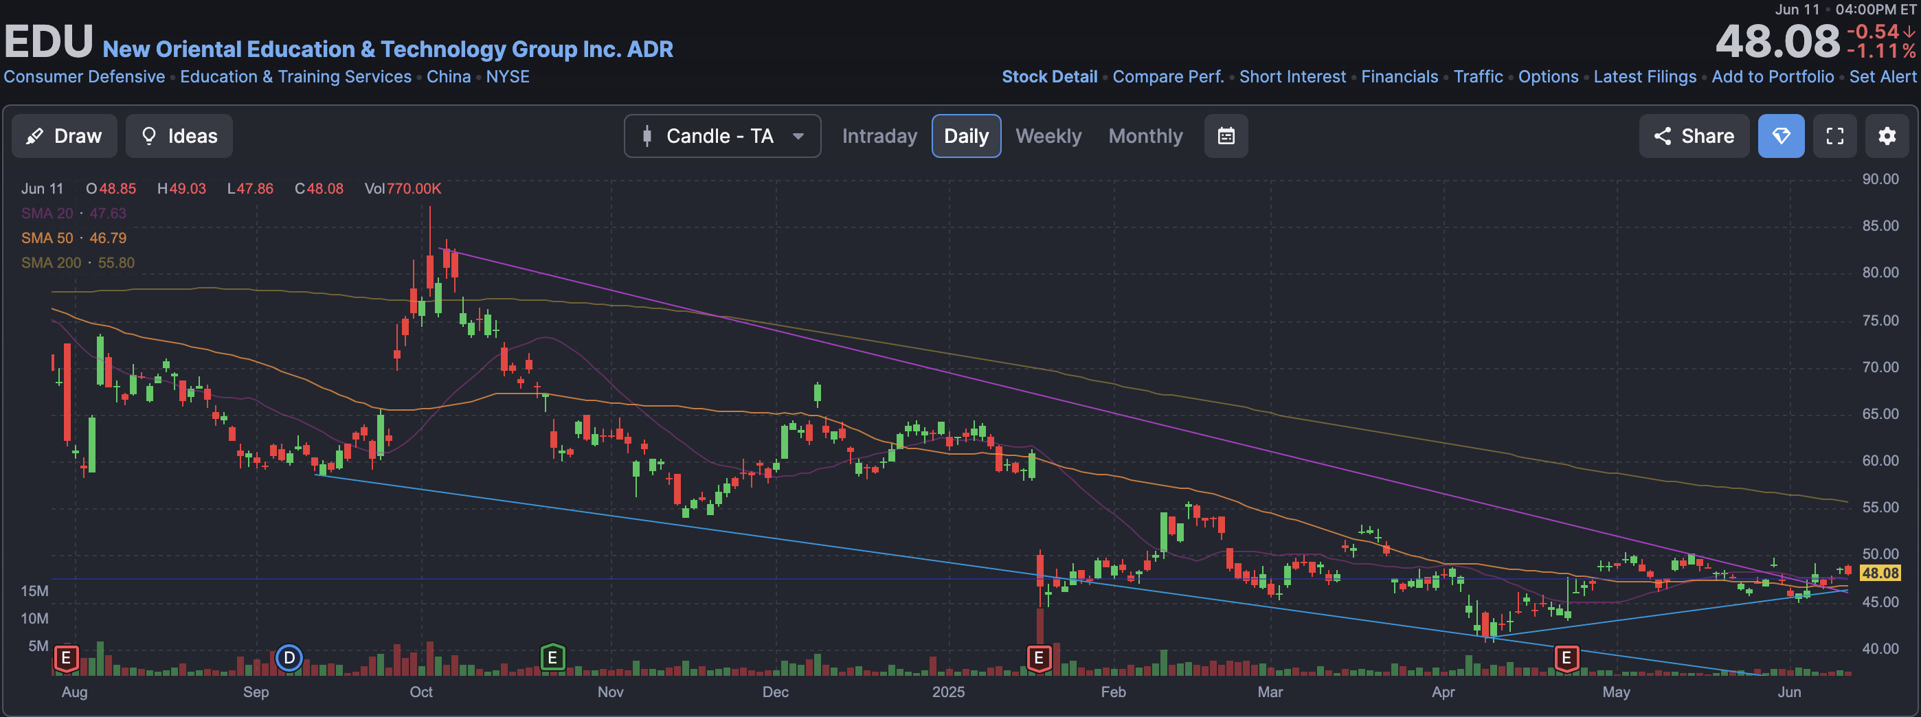The width and height of the screenshot is (1921, 717).
Task: Open the China country link
Action: click(448, 77)
